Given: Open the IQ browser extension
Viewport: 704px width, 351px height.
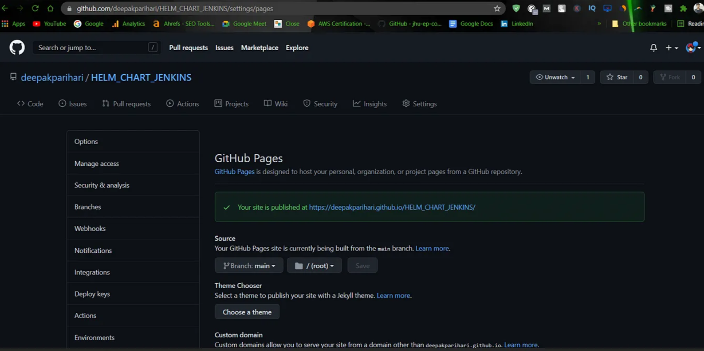Looking at the screenshot, I should tap(592, 8).
